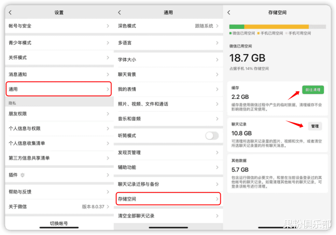Go back from the 设置 screen
The height and width of the screenshot is (235, 336).
10,13
